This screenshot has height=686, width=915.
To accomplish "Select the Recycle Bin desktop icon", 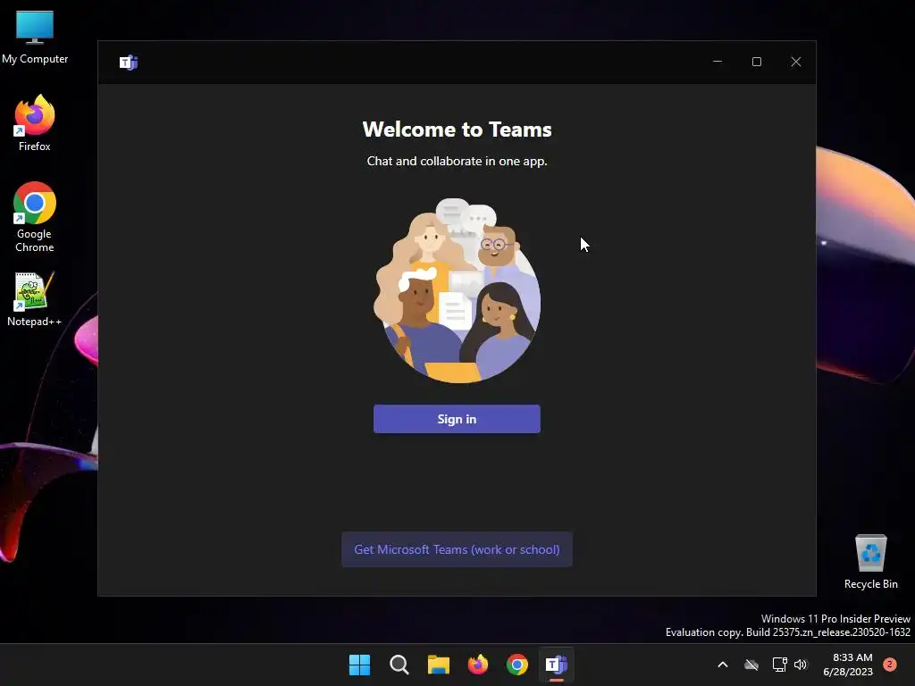I will pyautogui.click(x=870, y=562).
